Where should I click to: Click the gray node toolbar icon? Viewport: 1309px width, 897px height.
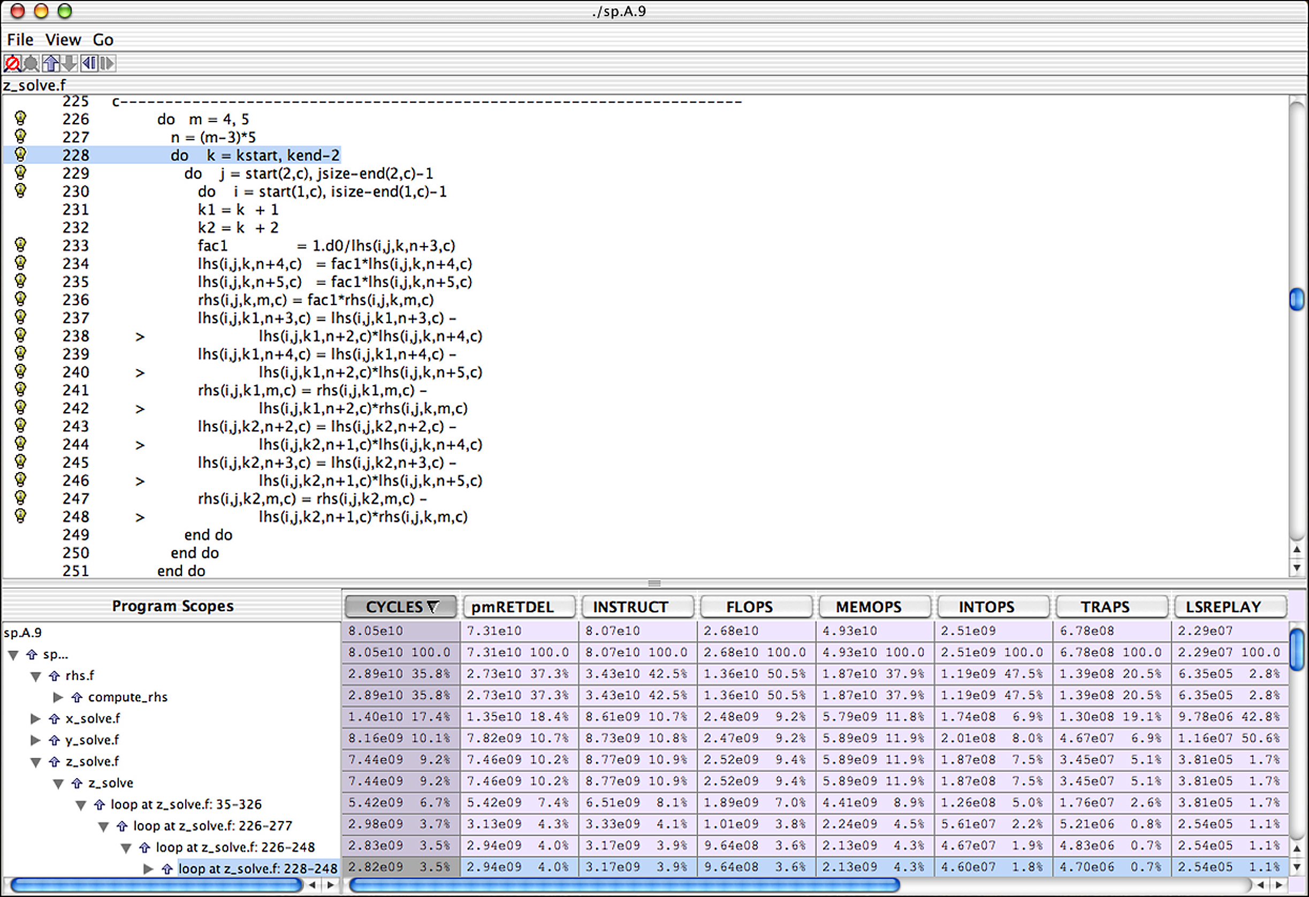32,63
